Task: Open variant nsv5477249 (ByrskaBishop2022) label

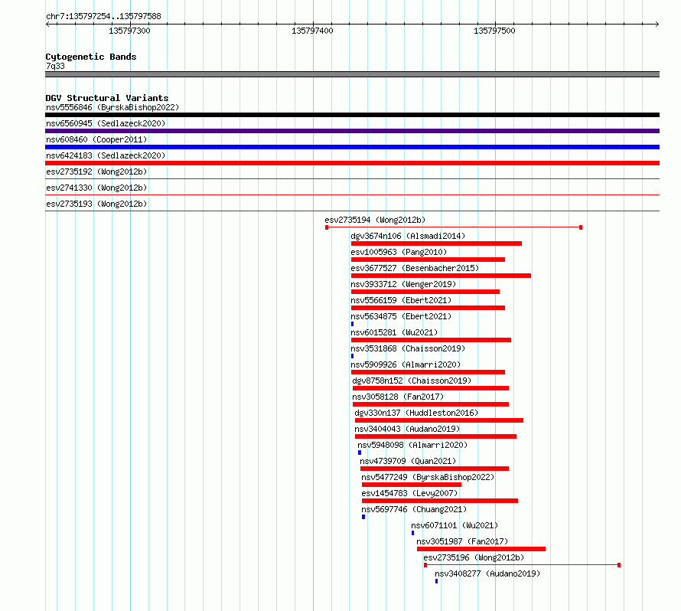Action: click(428, 477)
